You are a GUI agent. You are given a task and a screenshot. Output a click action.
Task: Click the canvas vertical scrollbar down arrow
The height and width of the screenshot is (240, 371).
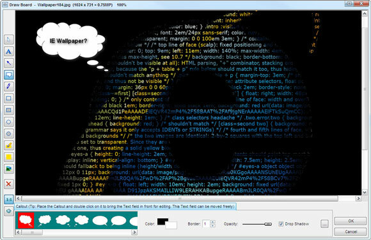[x=365, y=192]
